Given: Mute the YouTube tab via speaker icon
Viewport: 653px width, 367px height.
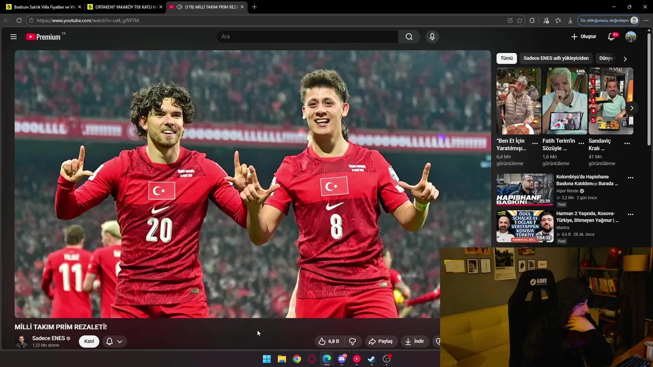Looking at the screenshot, I should (179, 7).
